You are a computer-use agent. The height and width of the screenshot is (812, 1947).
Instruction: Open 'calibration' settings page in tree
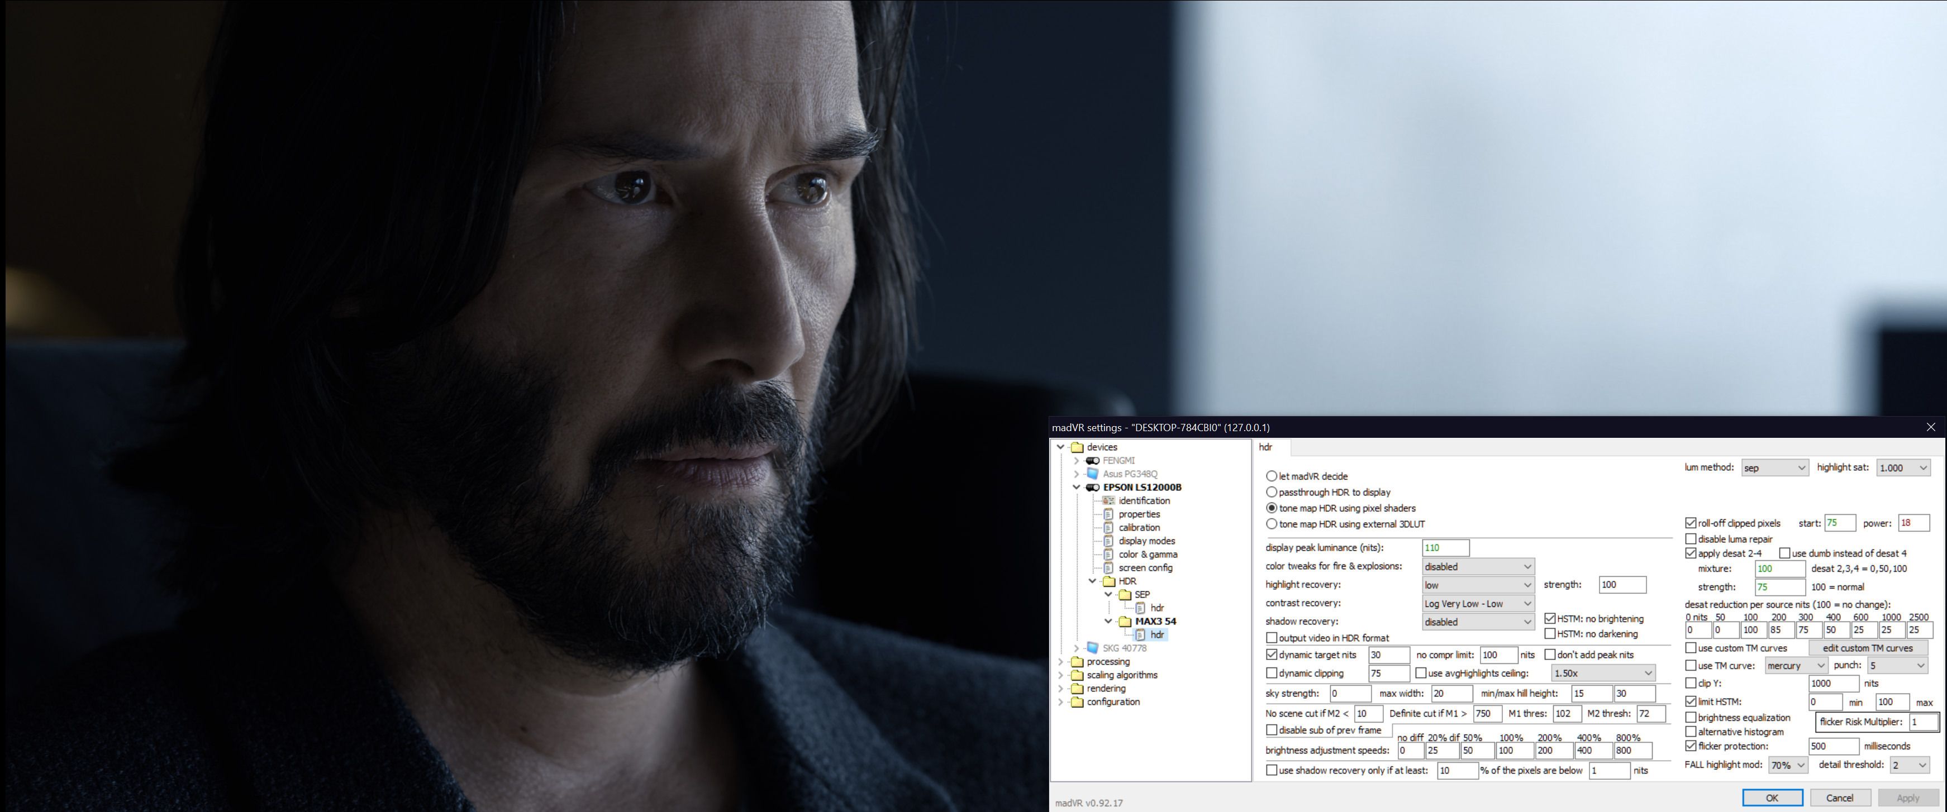[x=1139, y=527]
